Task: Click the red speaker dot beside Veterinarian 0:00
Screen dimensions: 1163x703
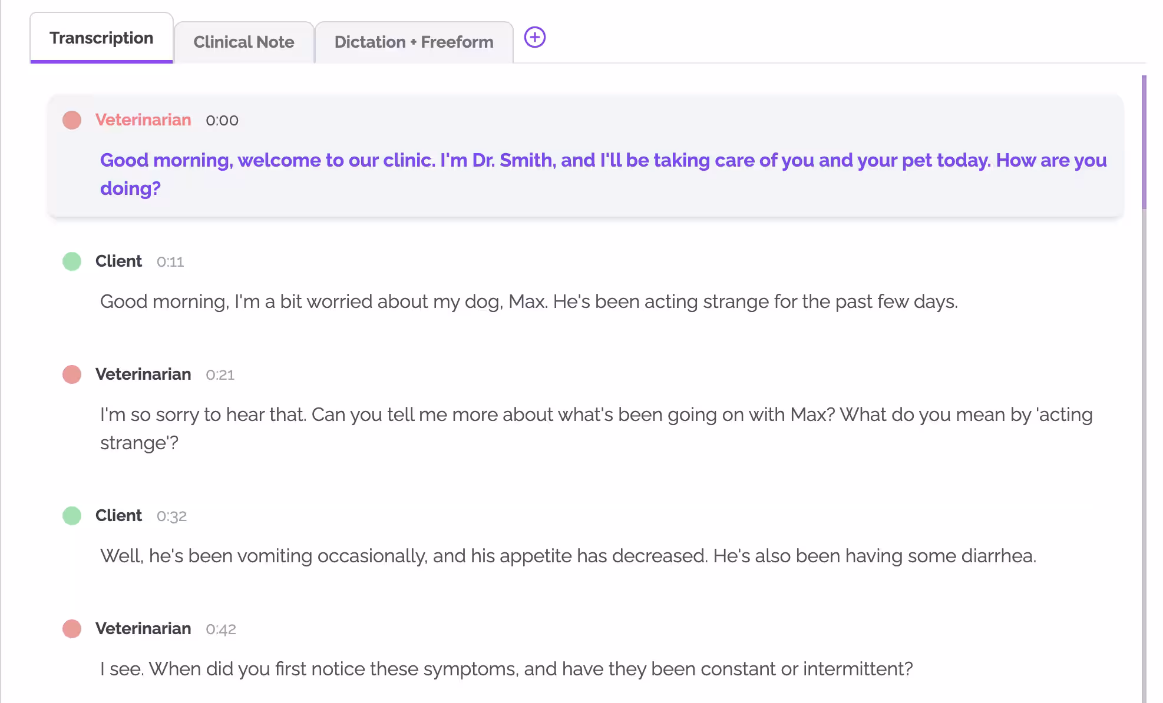Action: pos(72,120)
